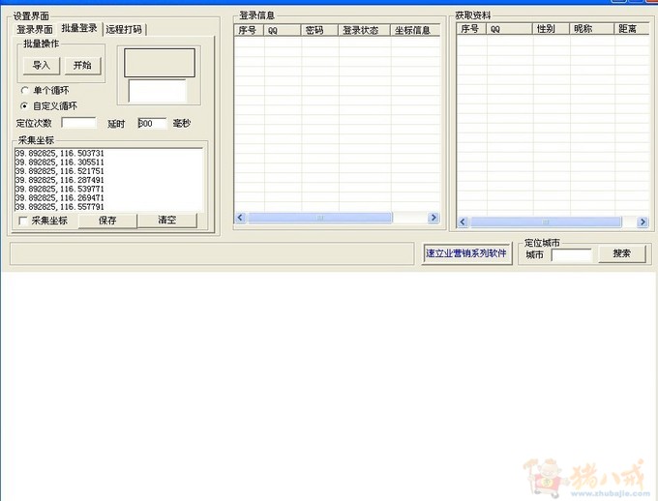
Task: Clear the coordinate list with 清空
Action: click(x=167, y=221)
